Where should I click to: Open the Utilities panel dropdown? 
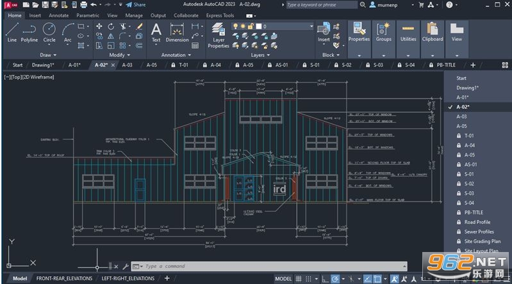point(408,56)
